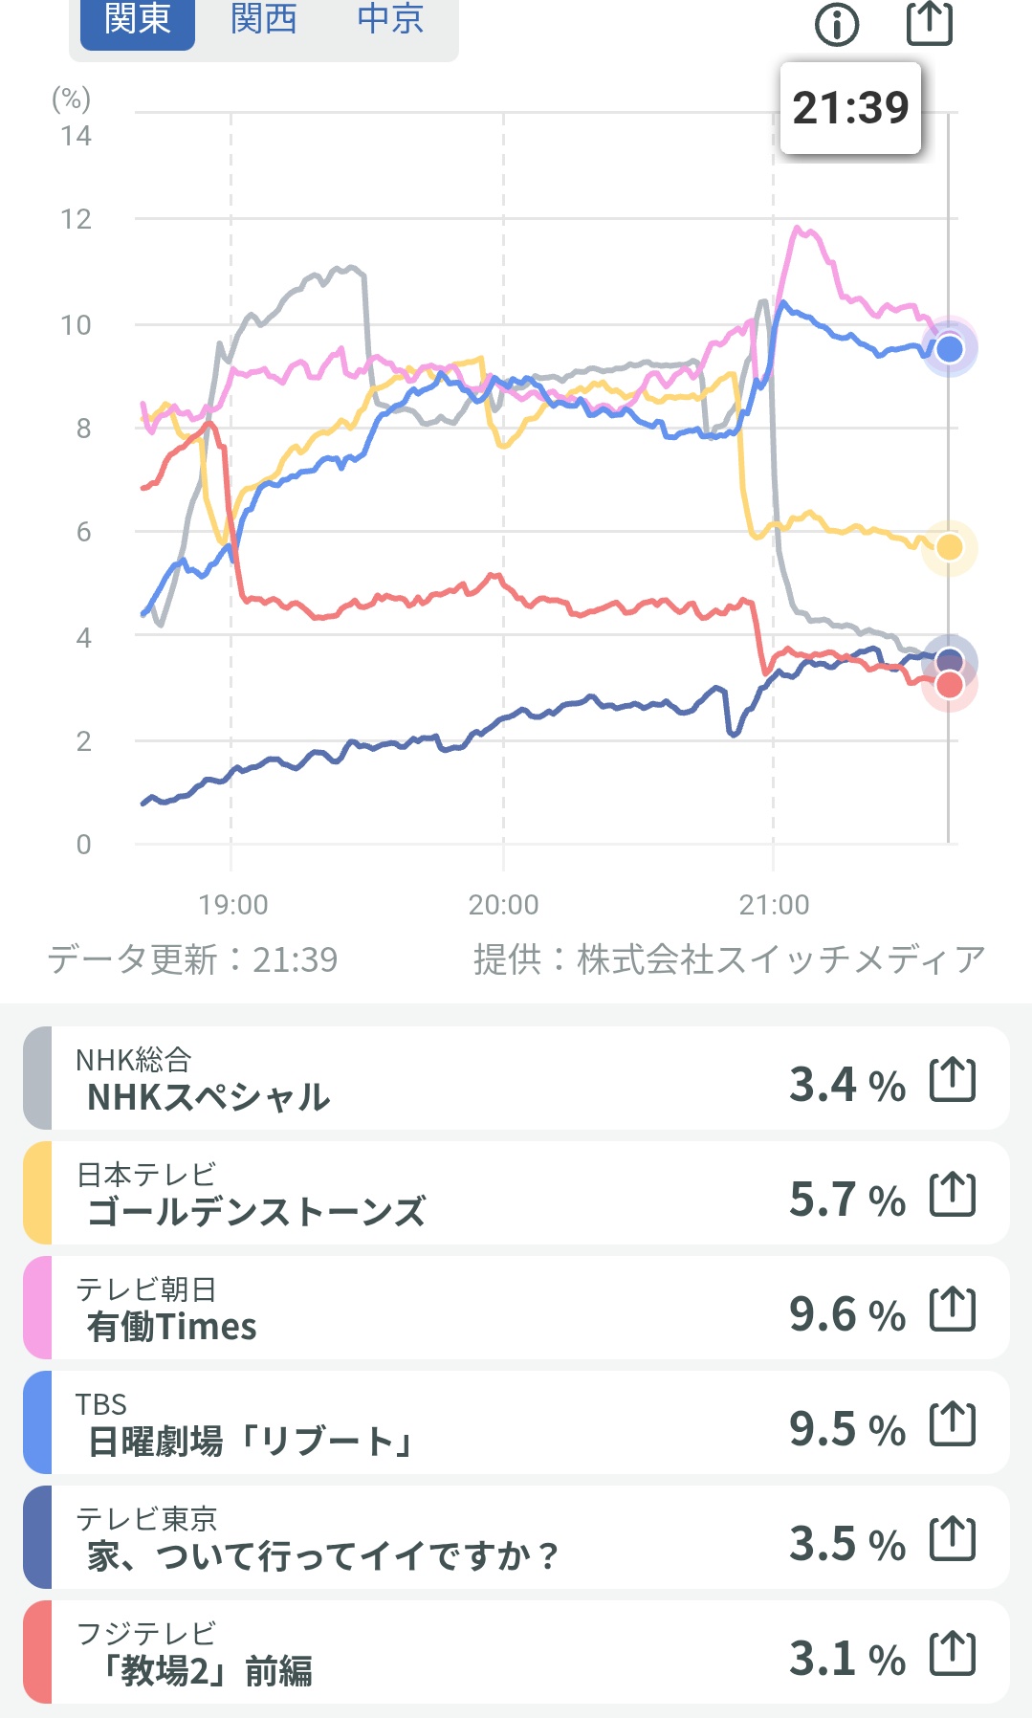Viewport: 1032px width, 1718px height.
Task: Tap the 21:39 time tooltip
Action: (850, 108)
